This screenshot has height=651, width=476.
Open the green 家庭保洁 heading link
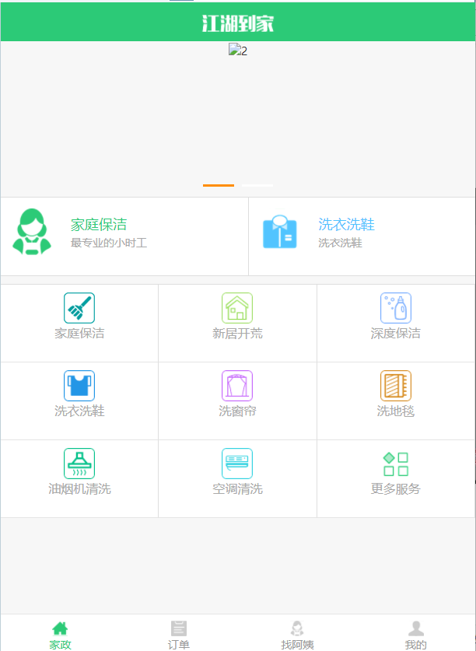[x=99, y=225]
